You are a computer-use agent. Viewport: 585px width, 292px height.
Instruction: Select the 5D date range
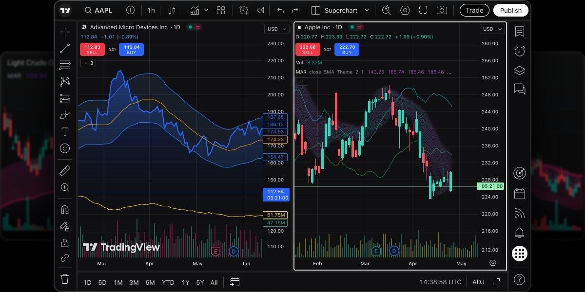[102, 282]
